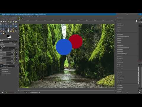Click the brush Opacity slider

8,45
